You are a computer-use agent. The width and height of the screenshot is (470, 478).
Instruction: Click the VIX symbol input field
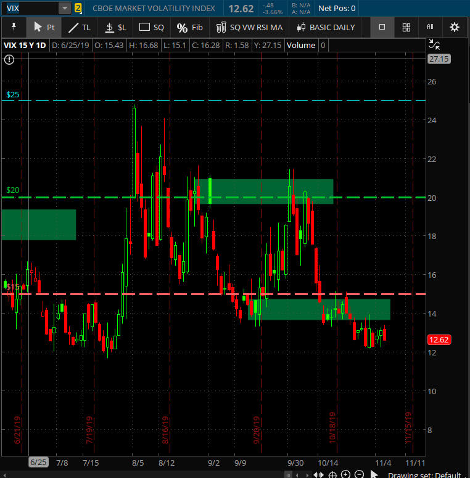coord(30,9)
